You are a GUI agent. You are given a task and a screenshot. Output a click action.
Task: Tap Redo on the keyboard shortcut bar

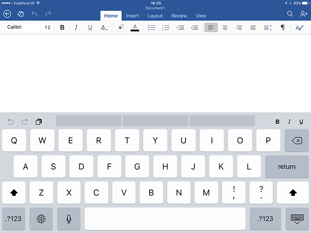pos(24,122)
